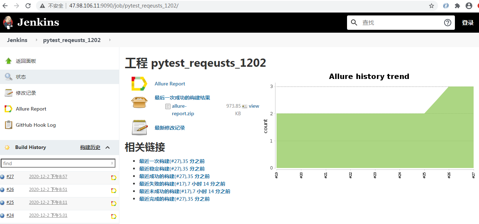Screen dimensions: 479x224
Task: Click the browser back arrow
Action: point(5,6)
